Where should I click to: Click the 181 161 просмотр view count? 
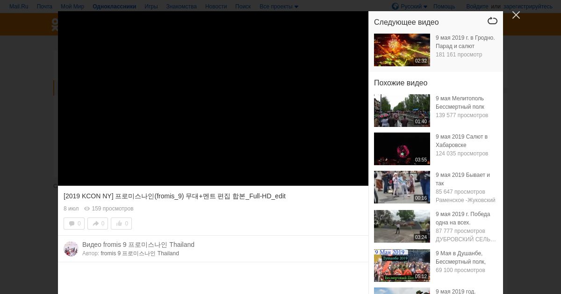[459, 55]
